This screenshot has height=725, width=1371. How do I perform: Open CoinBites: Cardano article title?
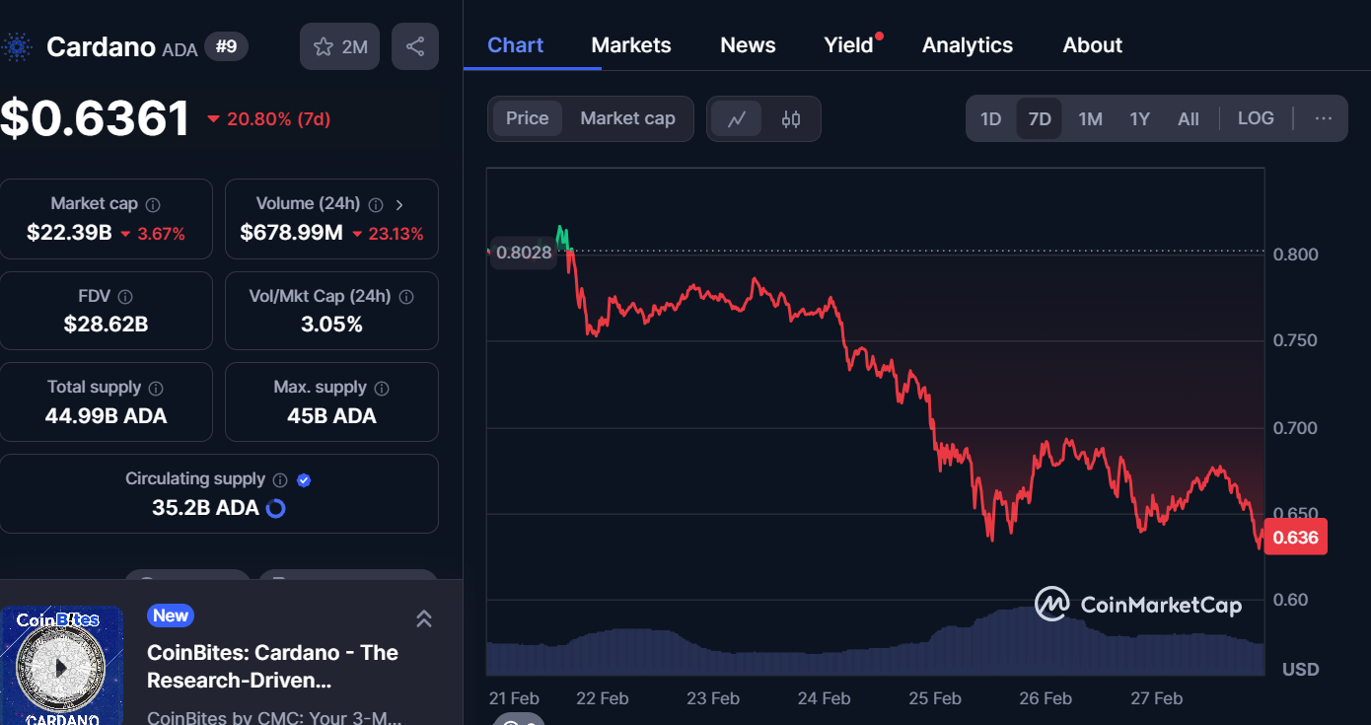click(272, 667)
